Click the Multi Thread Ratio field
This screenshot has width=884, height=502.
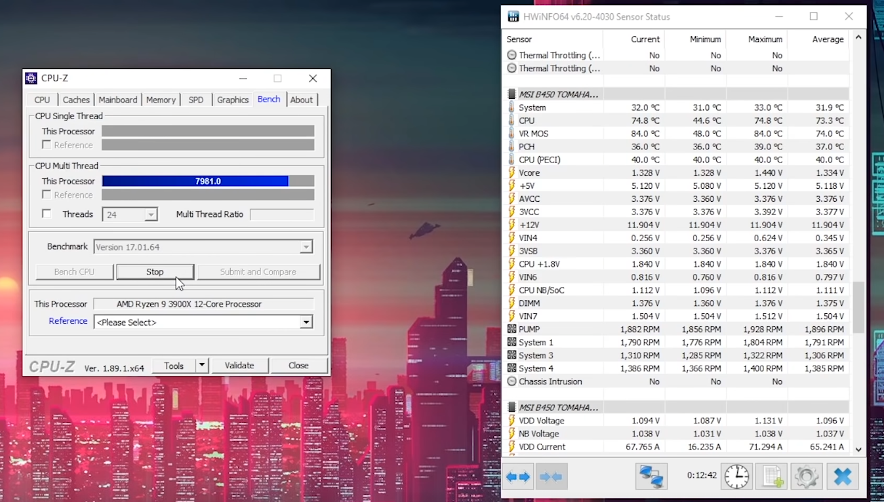pos(282,214)
